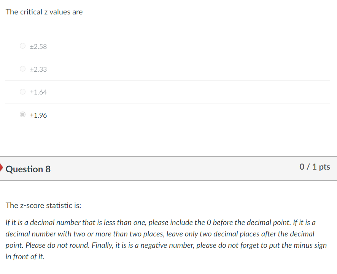Click the prompt 'The critical z values are'
Viewport: 337px width, 274px height.
click(44, 12)
